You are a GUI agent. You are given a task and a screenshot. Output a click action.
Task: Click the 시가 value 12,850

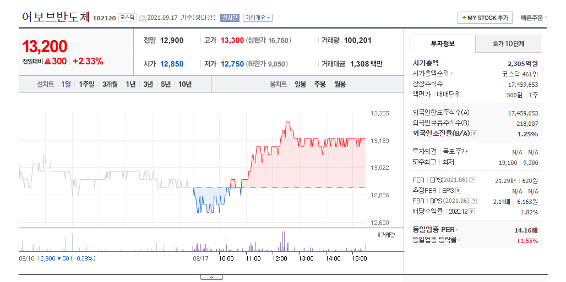pyautogui.click(x=172, y=64)
